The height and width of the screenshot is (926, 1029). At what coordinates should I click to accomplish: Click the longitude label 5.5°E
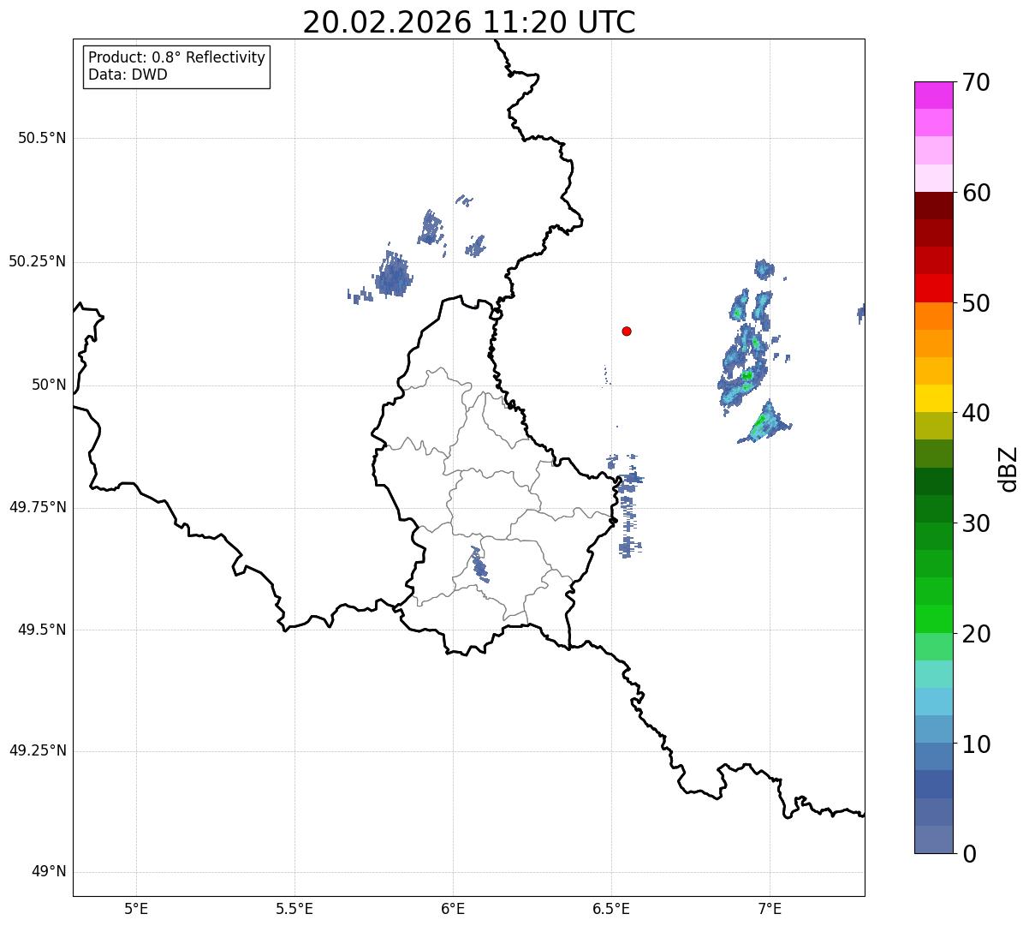[x=294, y=908]
